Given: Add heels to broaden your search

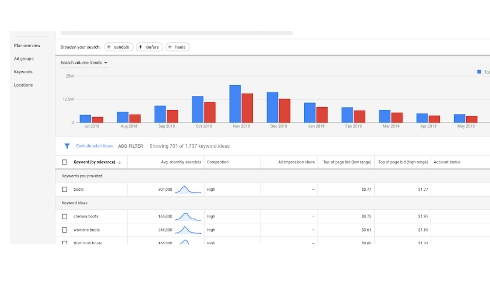Looking at the screenshot, I should pos(178,47).
